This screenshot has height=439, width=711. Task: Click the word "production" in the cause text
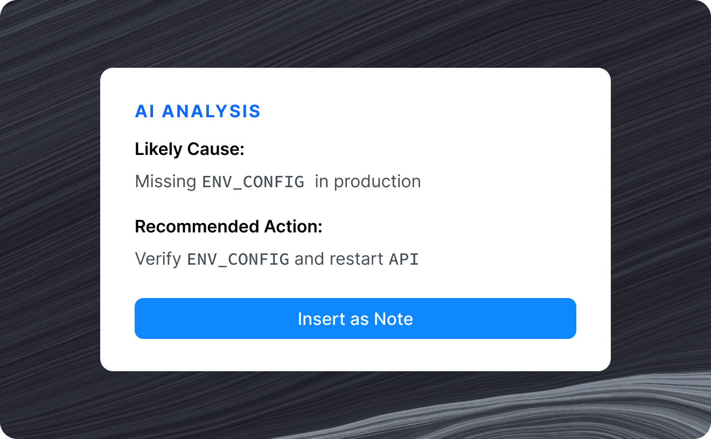(x=377, y=181)
